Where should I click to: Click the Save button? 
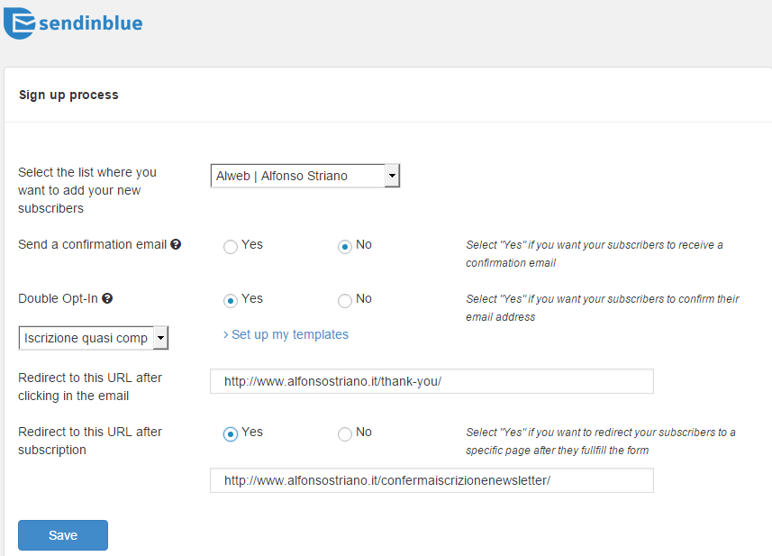[63, 535]
